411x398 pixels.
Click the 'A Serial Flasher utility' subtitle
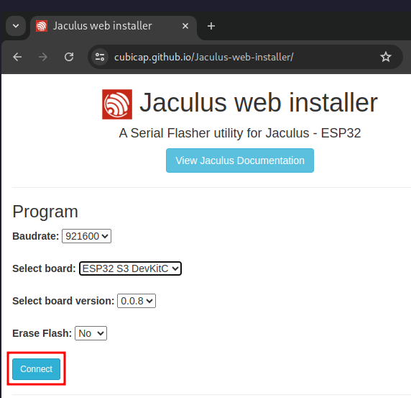(x=240, y=133)
